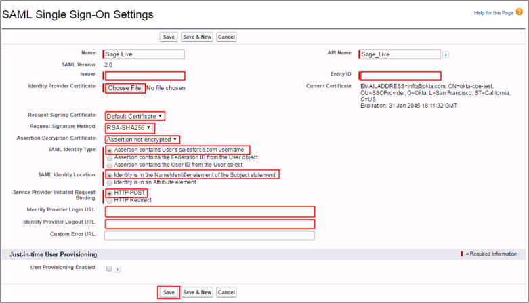Select HTTP POST request binding
This screenshot has width=529, height=303.
point(110,193)
